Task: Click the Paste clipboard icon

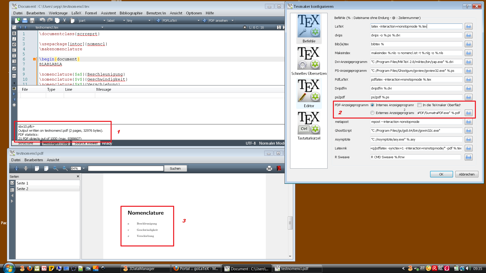Action: (x=72, y=20)
